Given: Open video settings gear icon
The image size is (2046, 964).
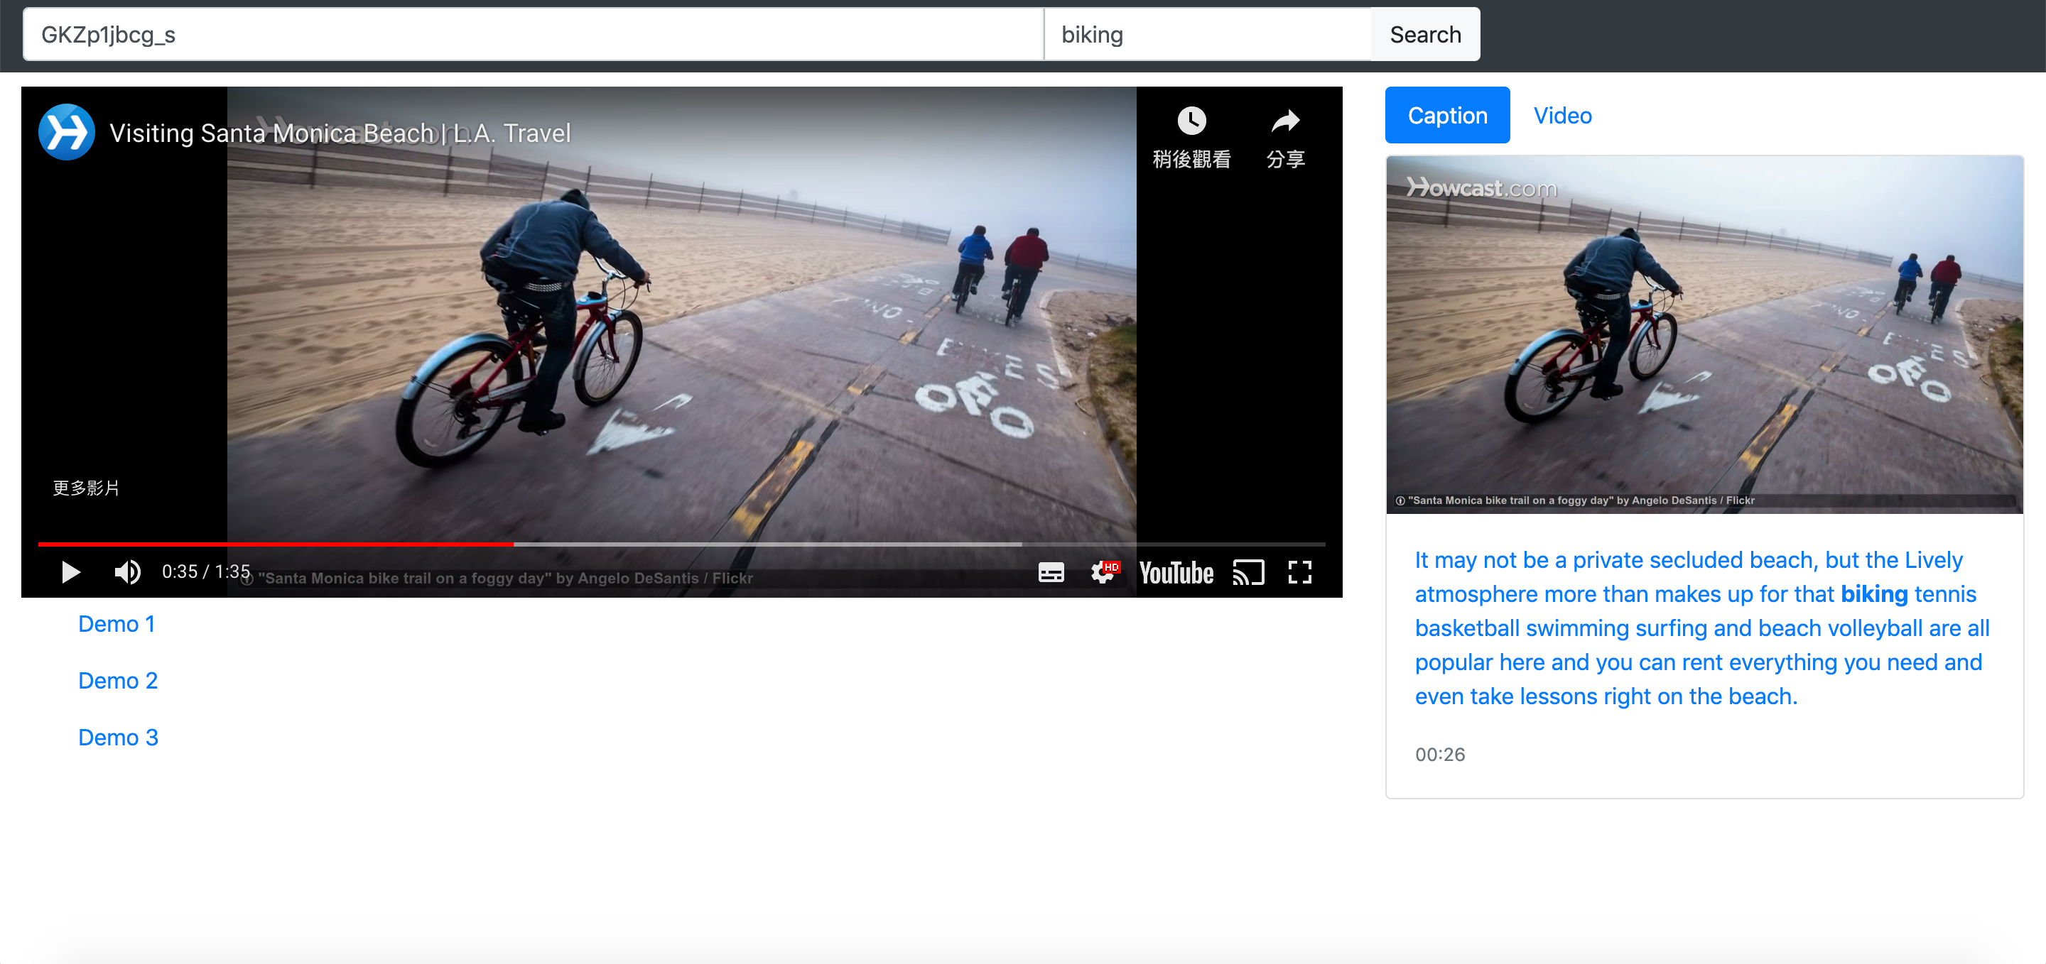Looking at the screenshot, I should [x=1103, y=572].
